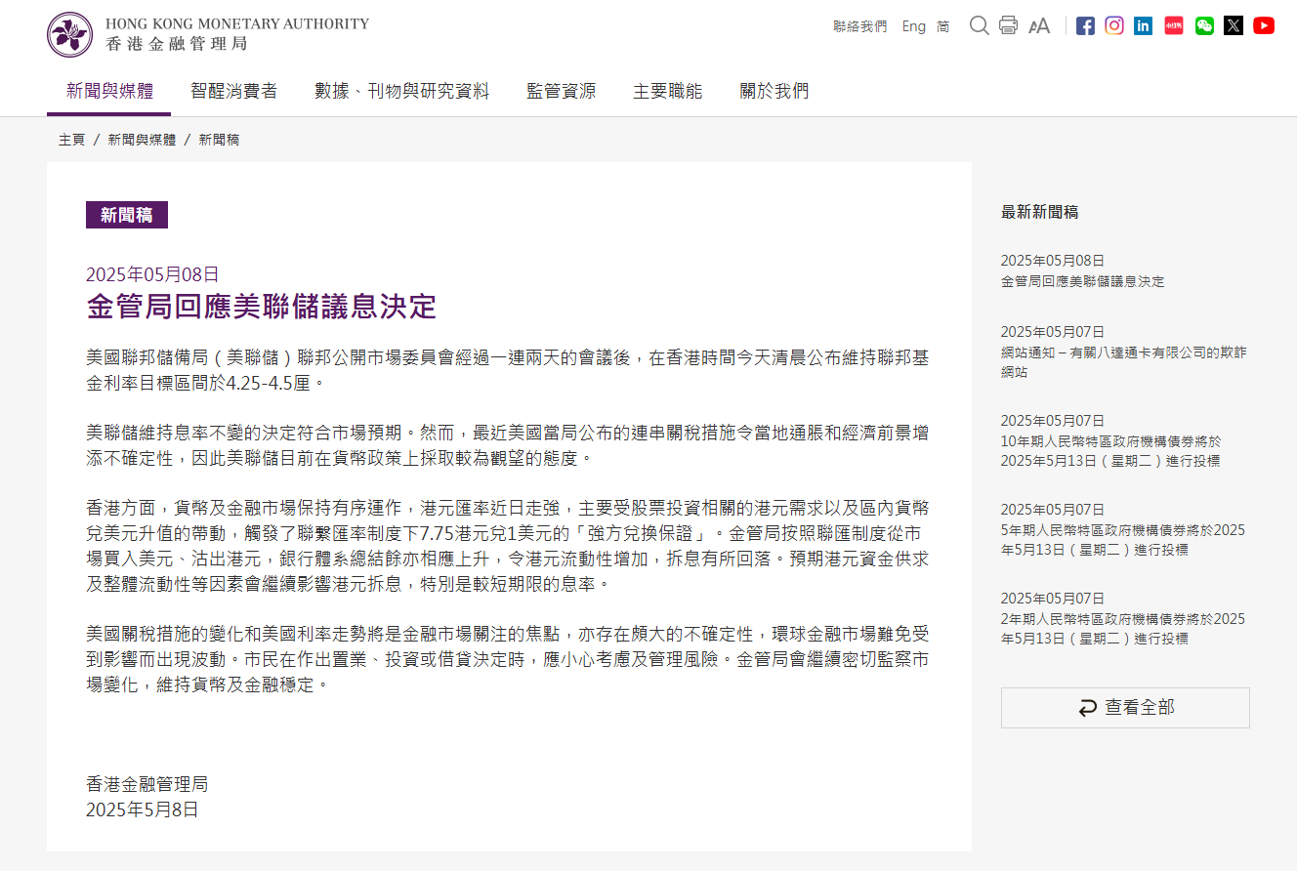Open the Instagram icon link

[1114, 26]
